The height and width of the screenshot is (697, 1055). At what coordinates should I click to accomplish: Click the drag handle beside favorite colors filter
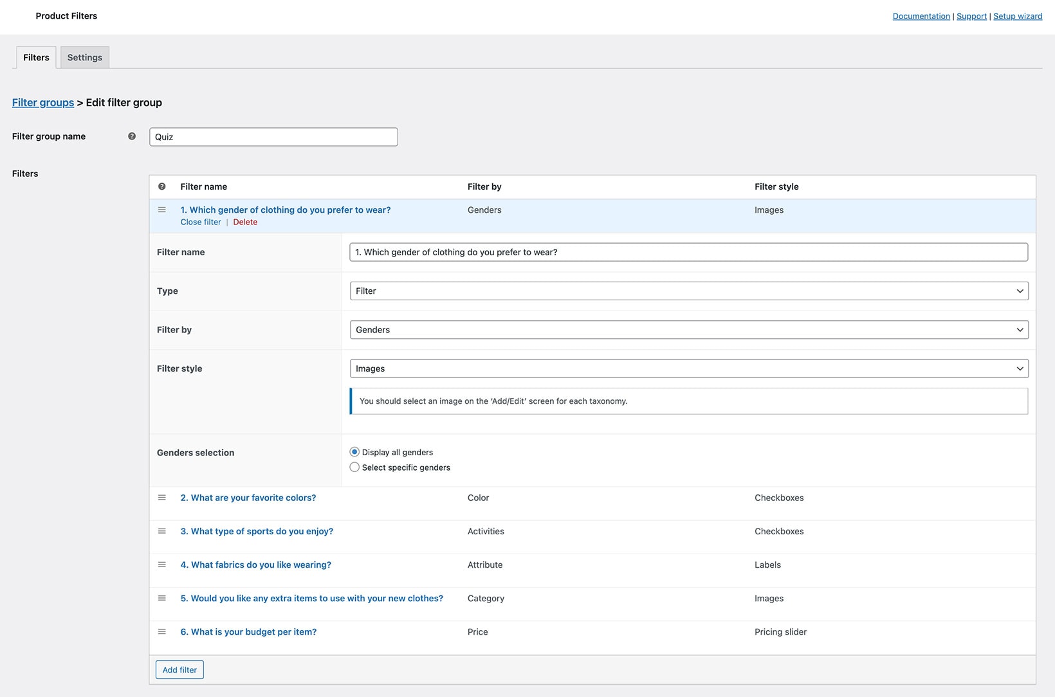[x=162, y=498]
